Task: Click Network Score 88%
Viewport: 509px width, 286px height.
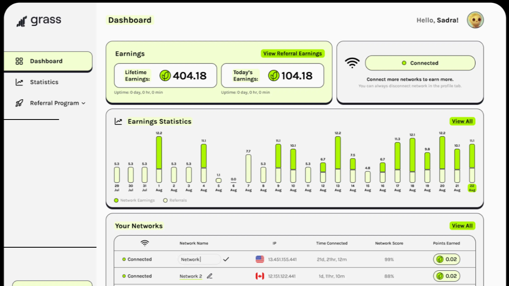Action: pyautogui.click(x=389, y=277)
